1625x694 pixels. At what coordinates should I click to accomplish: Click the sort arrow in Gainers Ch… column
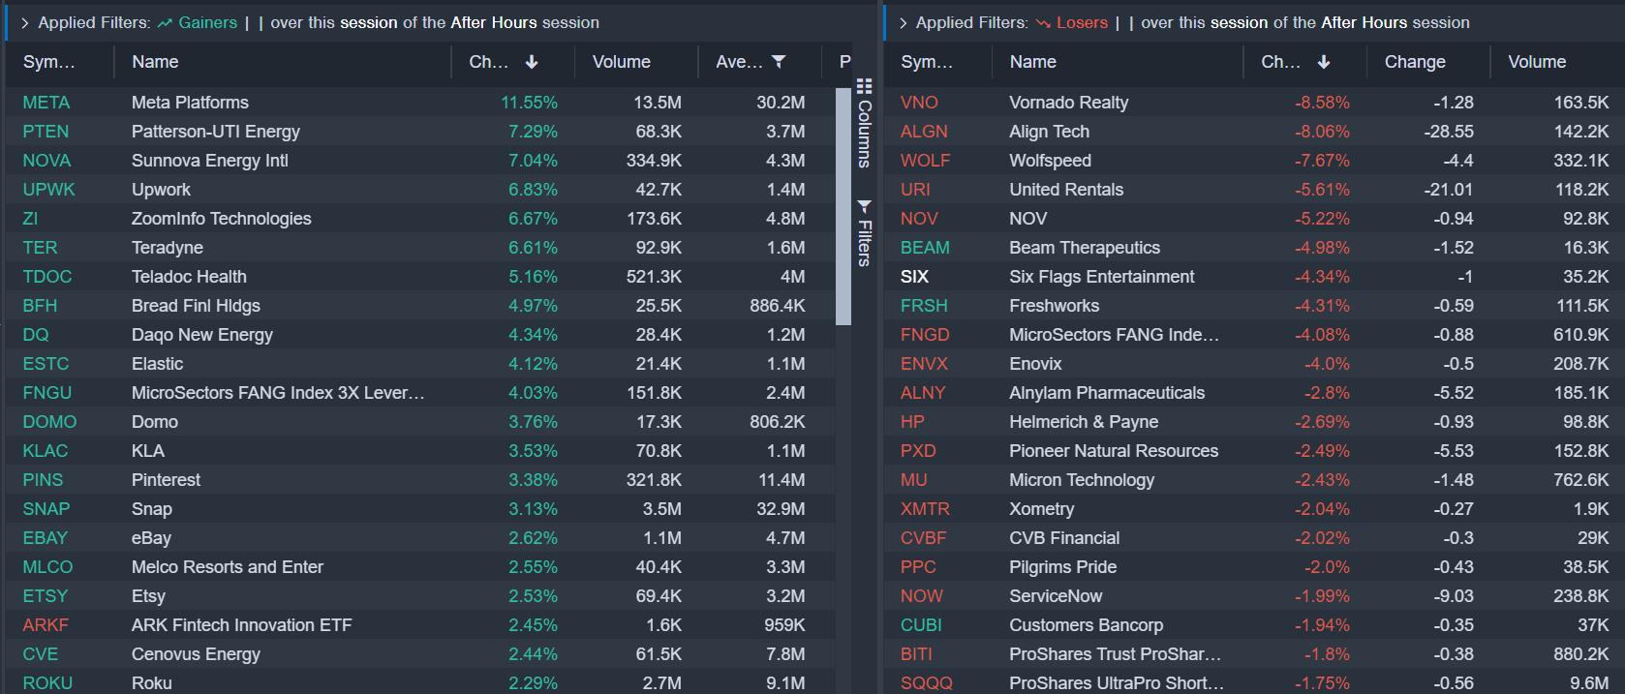coord(532,62)
